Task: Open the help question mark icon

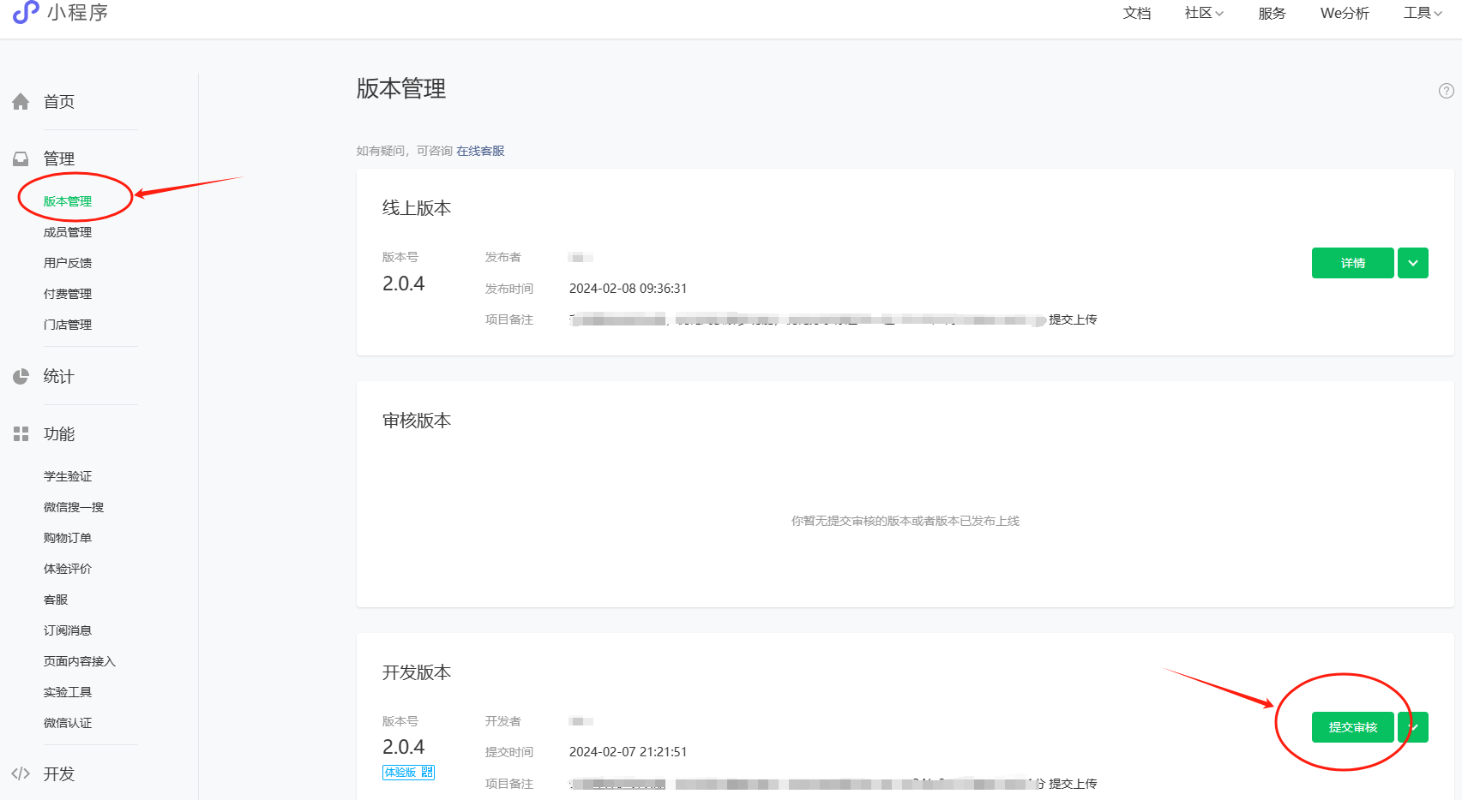Action: coord(1446,91)
